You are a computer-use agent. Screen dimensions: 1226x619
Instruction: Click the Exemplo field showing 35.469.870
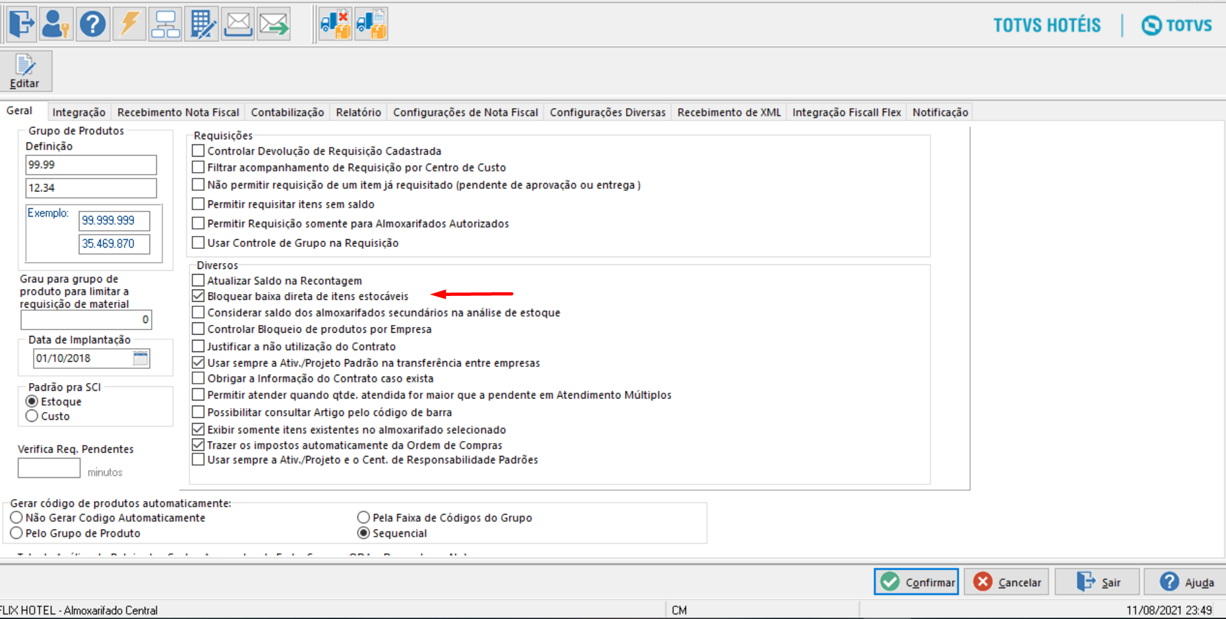point(114,244)
